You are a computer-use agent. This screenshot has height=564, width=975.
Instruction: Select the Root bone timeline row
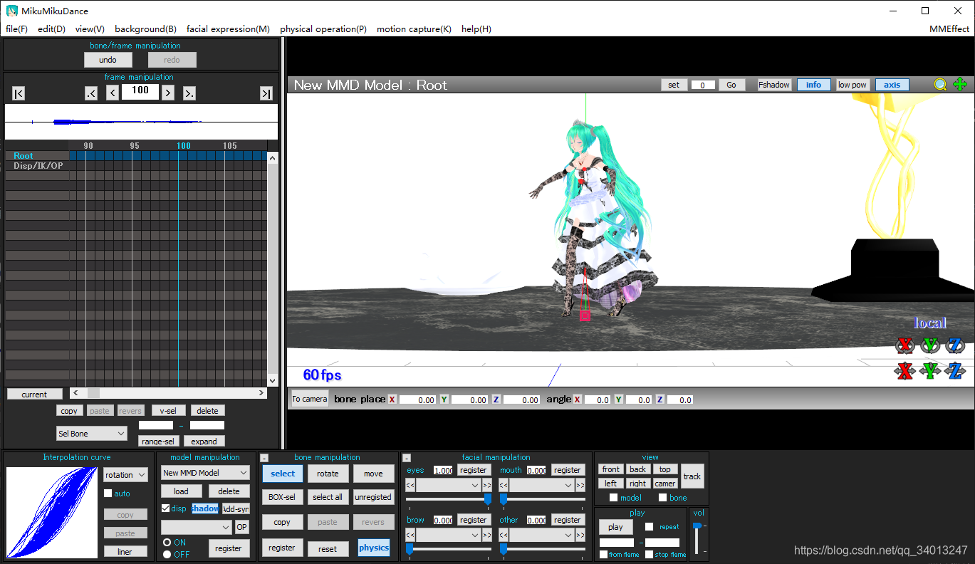coord(135,155)
